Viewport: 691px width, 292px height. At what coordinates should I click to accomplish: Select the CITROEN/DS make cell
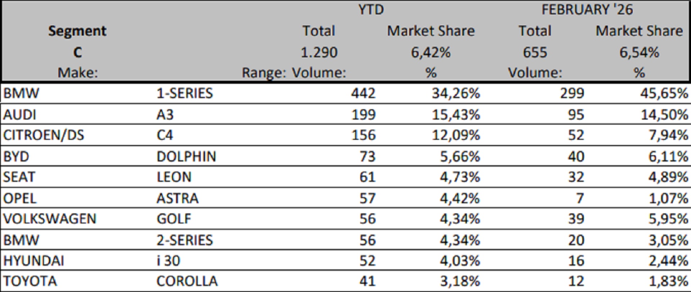(x=44, y=135)
